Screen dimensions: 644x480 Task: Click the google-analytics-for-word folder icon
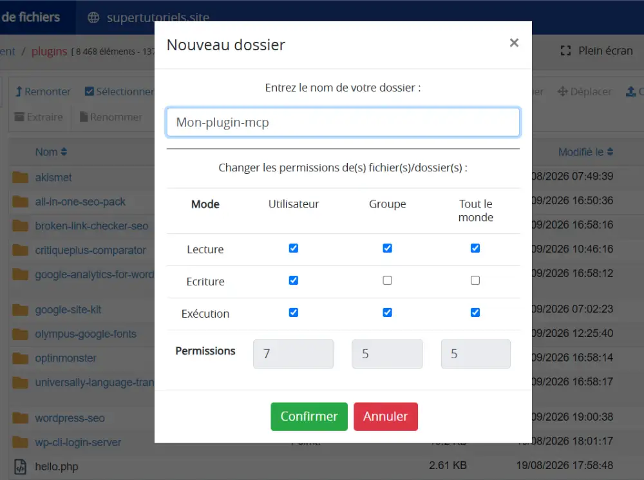tap(20, 274)
